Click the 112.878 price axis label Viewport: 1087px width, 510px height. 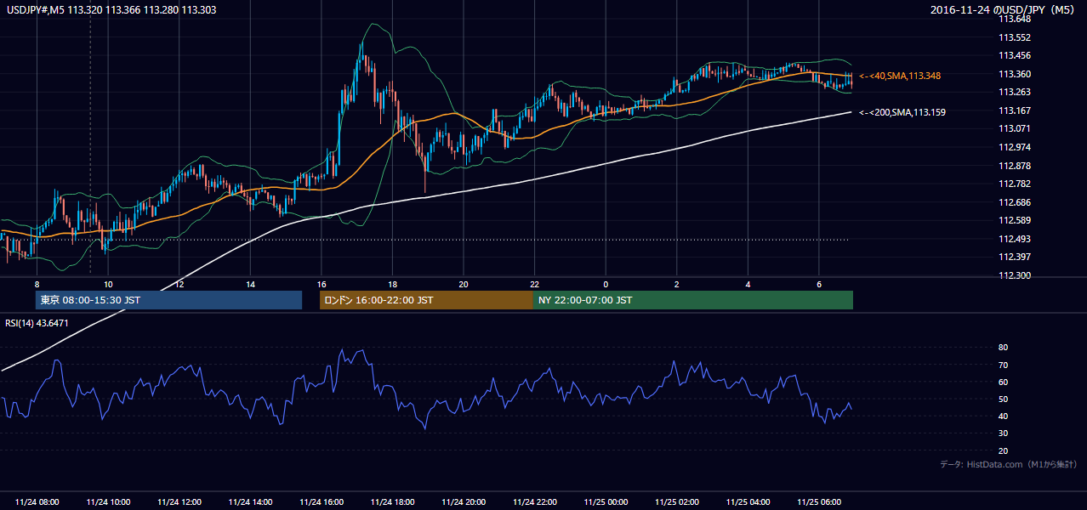point(1014,166)
